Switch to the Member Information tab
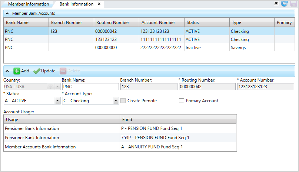 click(x=29, y=4)
